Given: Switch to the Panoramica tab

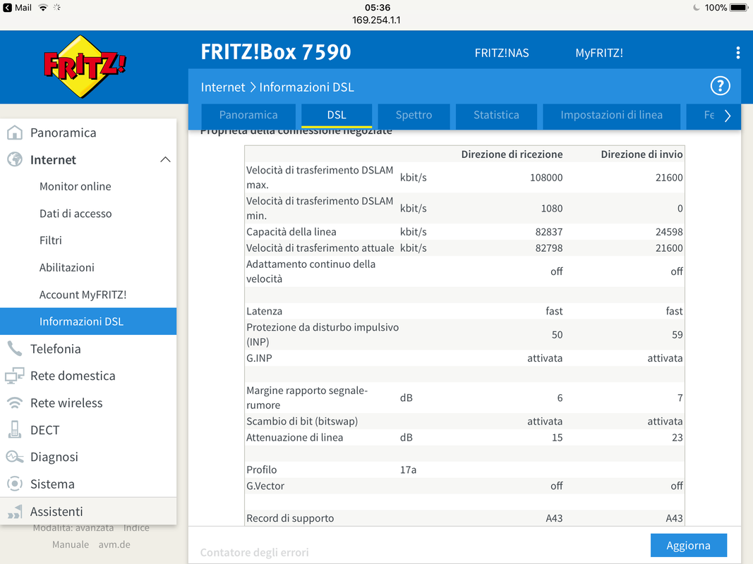Looking at the screenshot, I should click(x=248, y=116).
